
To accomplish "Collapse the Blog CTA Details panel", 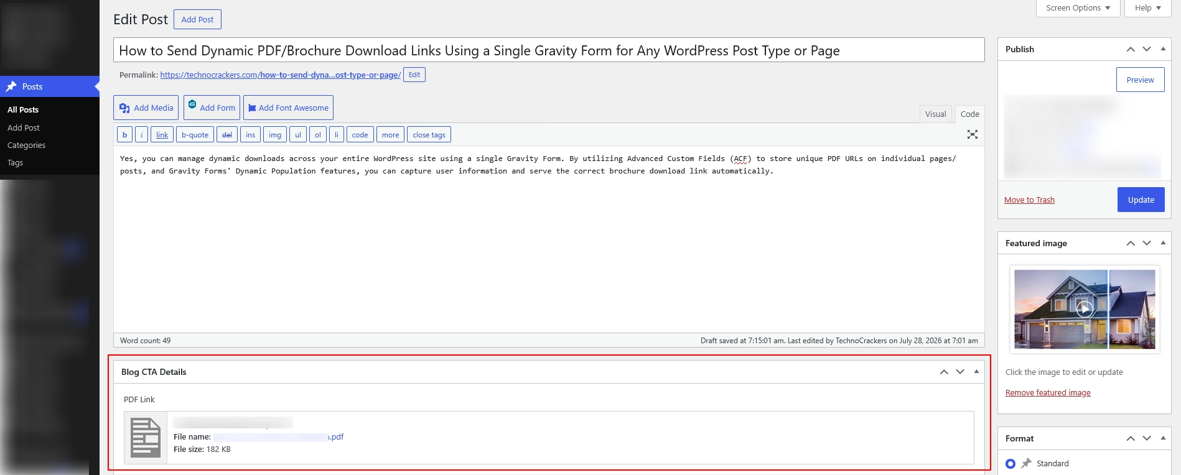I will (976, 372).
